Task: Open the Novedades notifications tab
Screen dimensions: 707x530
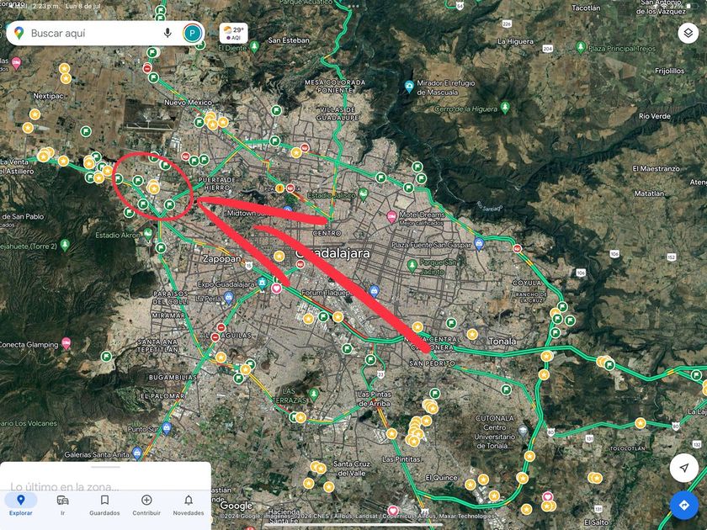Action: [x=189, y=504]
